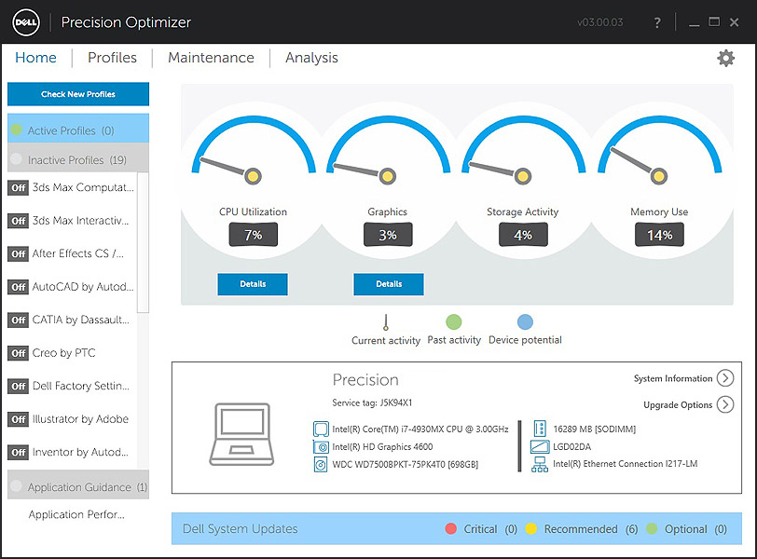Viewport: 757px width, 559px height.
Task: Toggle 3ds Max Computat... profile Off switch
Action: click(19, 187)
